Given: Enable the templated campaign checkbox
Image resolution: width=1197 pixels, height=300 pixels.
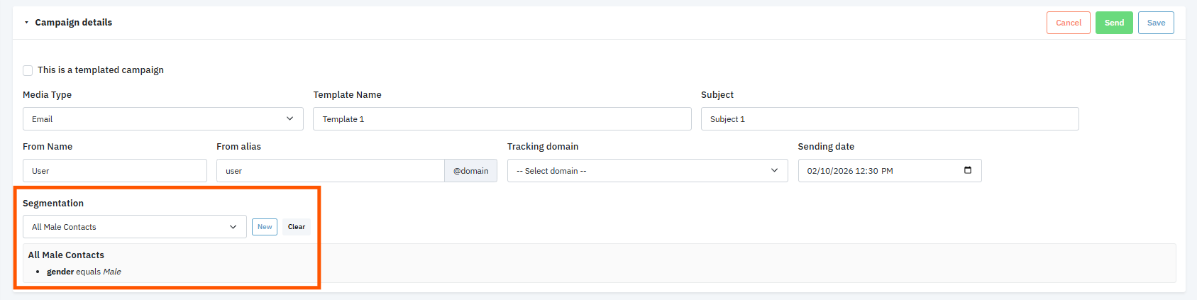Looking at the screenshot, I should click(28, 70).
